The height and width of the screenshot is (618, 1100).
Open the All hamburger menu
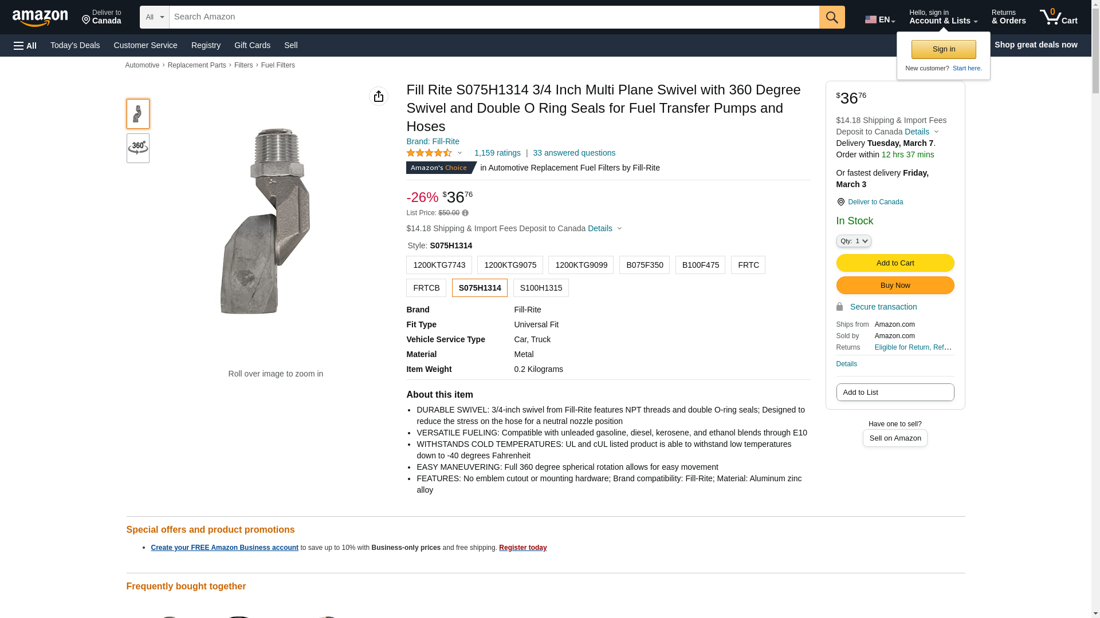(25, 46)
